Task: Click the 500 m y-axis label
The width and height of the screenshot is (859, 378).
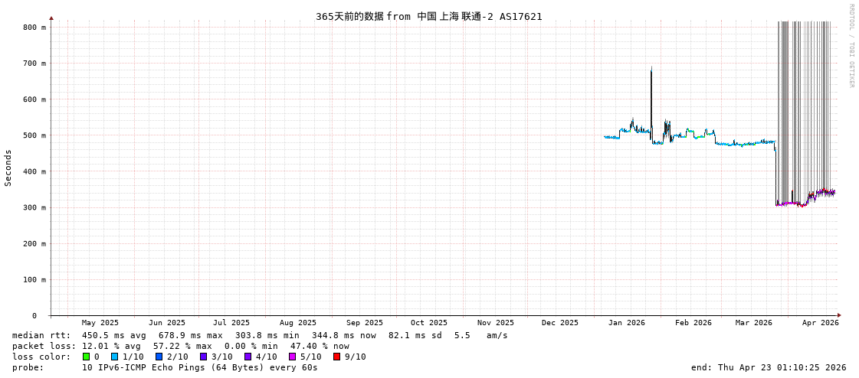Action: [34, 135]
